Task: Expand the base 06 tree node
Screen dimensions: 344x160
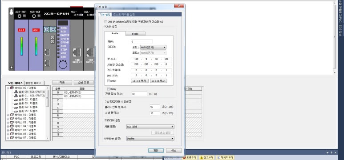Action: click(8, 134)
